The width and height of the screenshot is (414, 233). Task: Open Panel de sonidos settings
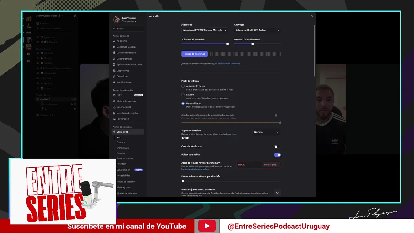coord(125,159)
